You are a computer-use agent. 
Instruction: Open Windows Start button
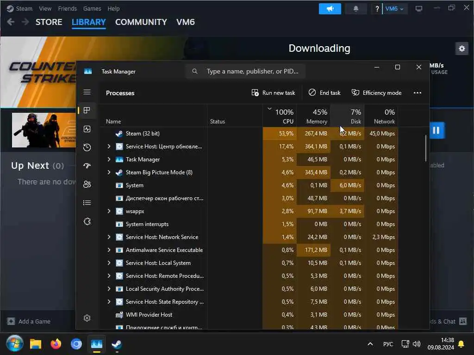(x=14, y=343)
